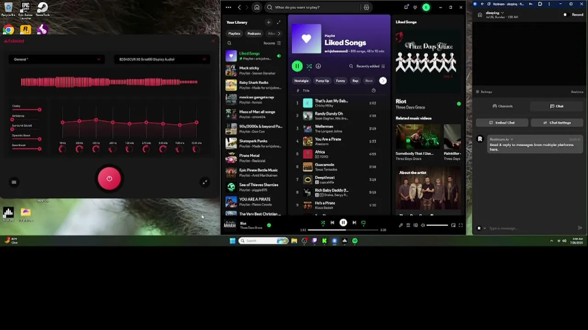Viewport: 588px width, 330px height.
Task: Open the lyrics microphone icon
Action: coord(401,225)
